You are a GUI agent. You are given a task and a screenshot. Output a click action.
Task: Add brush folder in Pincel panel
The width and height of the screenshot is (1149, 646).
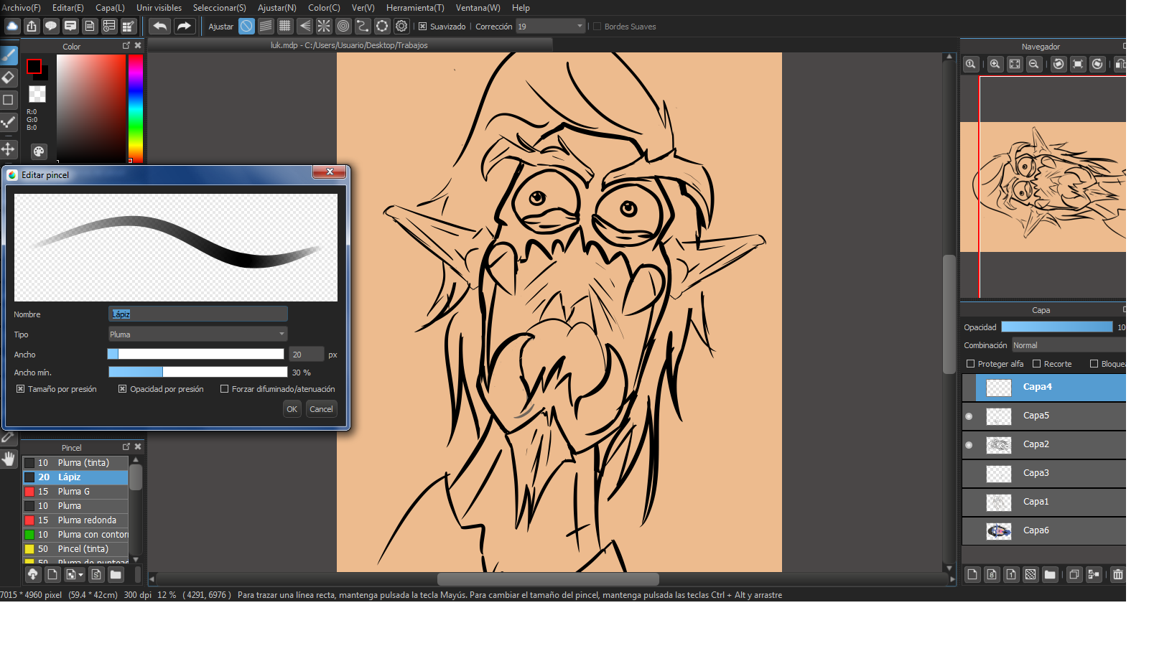(116, 574)
